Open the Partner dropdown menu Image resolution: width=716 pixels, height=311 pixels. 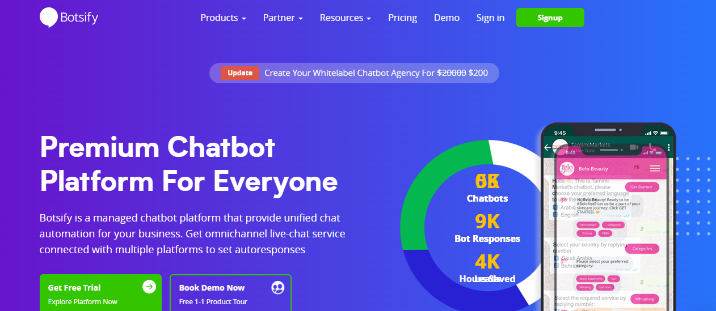pyautogui.click(x=283, y=18)
